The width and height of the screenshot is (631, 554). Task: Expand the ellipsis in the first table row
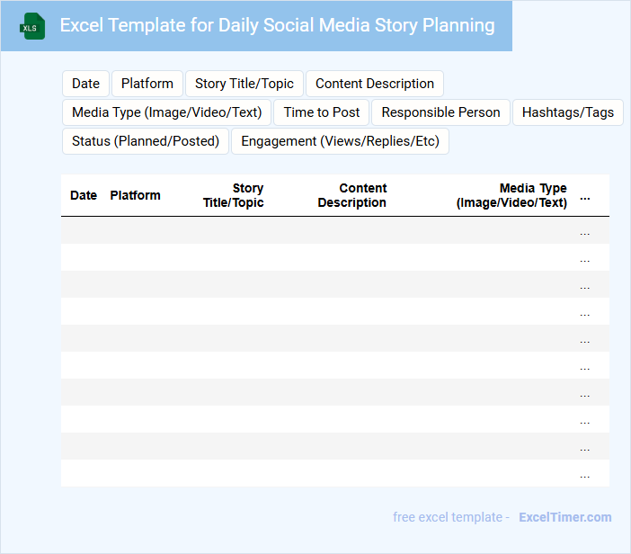[x=585, y=231]
